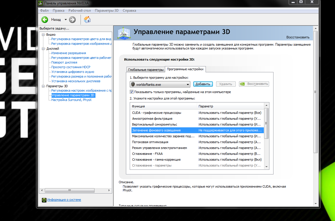
Task: Click task tree horizontal scroll right arrow
Action: click(109, 190)
